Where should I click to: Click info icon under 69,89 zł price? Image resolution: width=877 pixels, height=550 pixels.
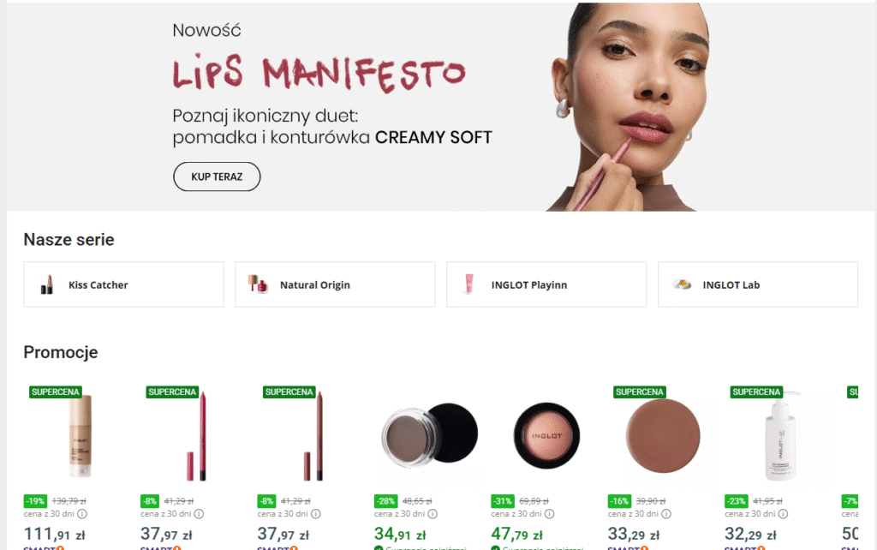tap(550, 514)
